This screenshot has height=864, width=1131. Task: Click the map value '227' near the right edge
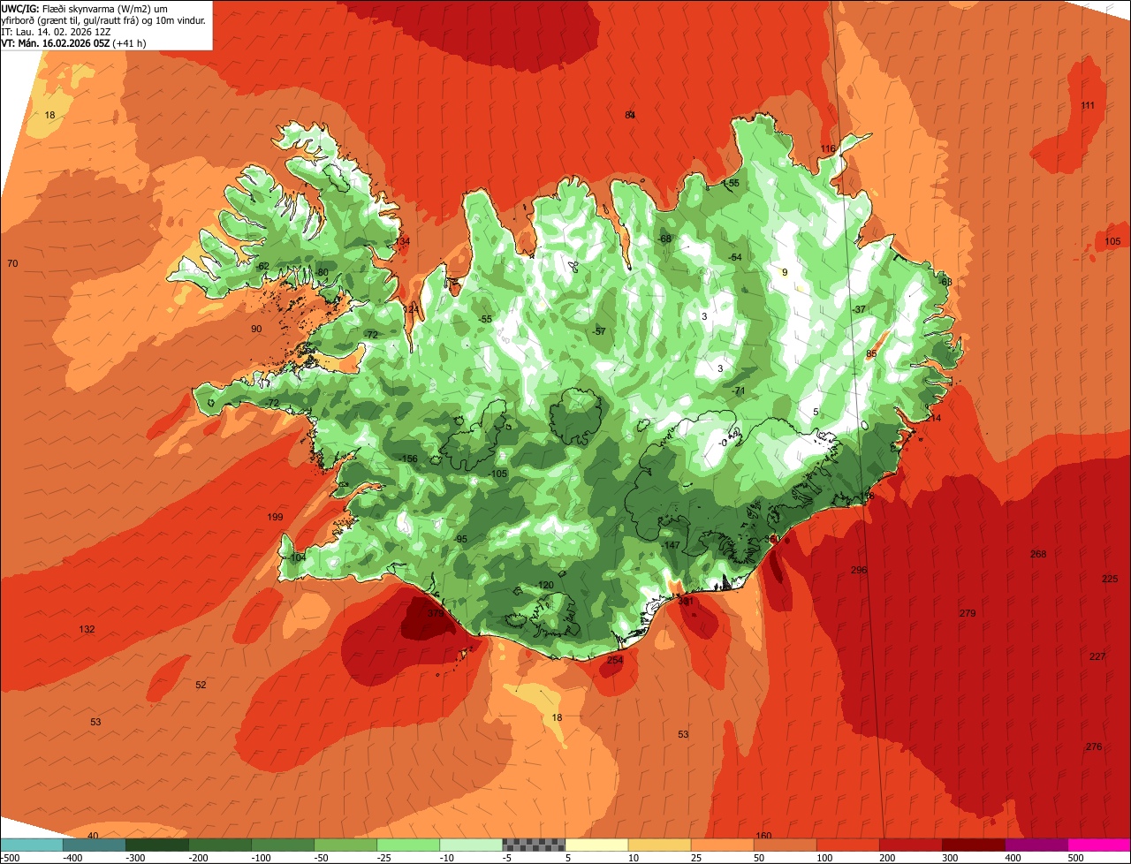pyautogui.click(x=1097, y=656)
